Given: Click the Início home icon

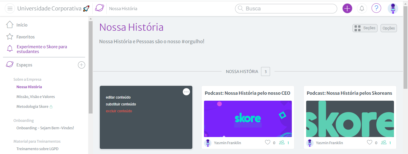Looking at the screenshot, I should click(10, 25).
